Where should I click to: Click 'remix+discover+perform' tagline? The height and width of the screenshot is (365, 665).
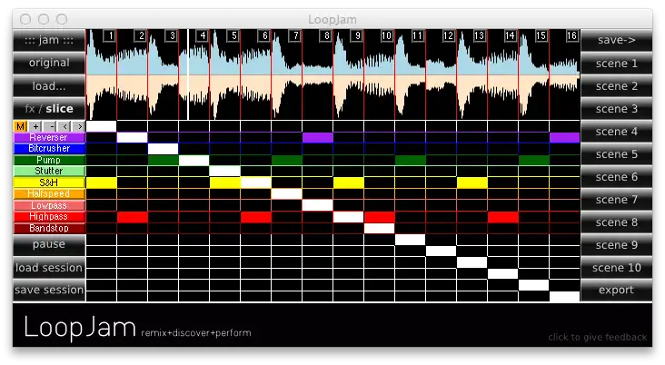pos(196,333)
